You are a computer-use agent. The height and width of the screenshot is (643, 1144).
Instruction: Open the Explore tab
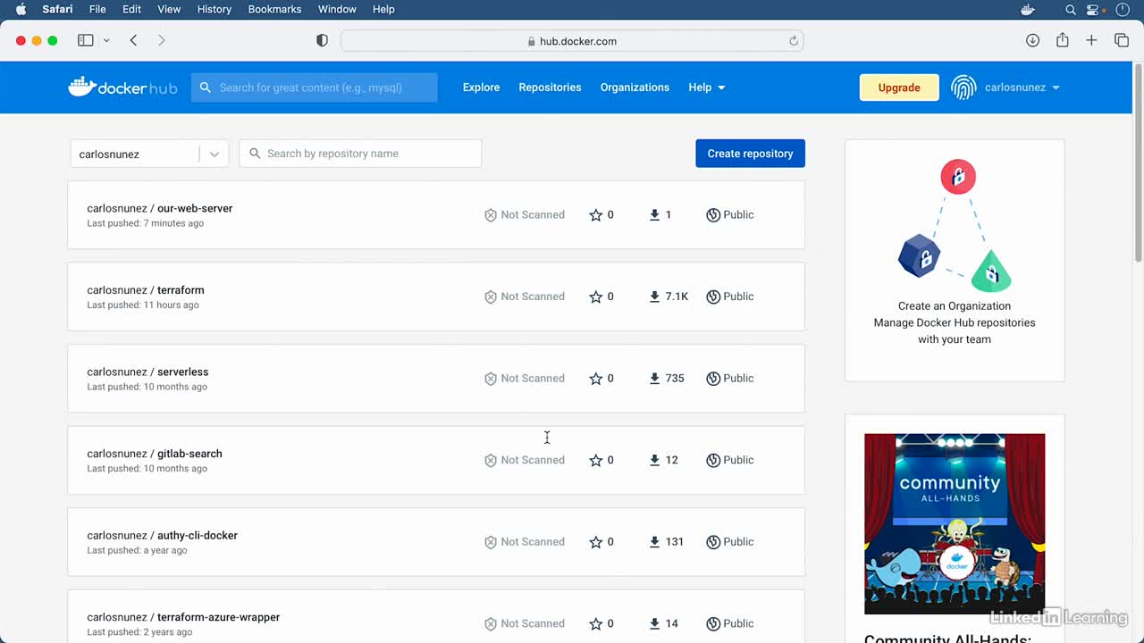(x=481, y=88)
